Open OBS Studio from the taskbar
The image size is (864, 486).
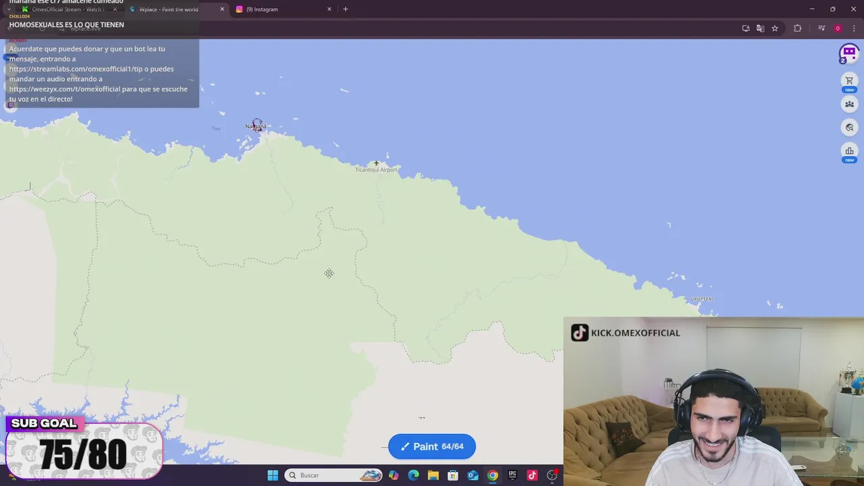(x=552, y=475)
